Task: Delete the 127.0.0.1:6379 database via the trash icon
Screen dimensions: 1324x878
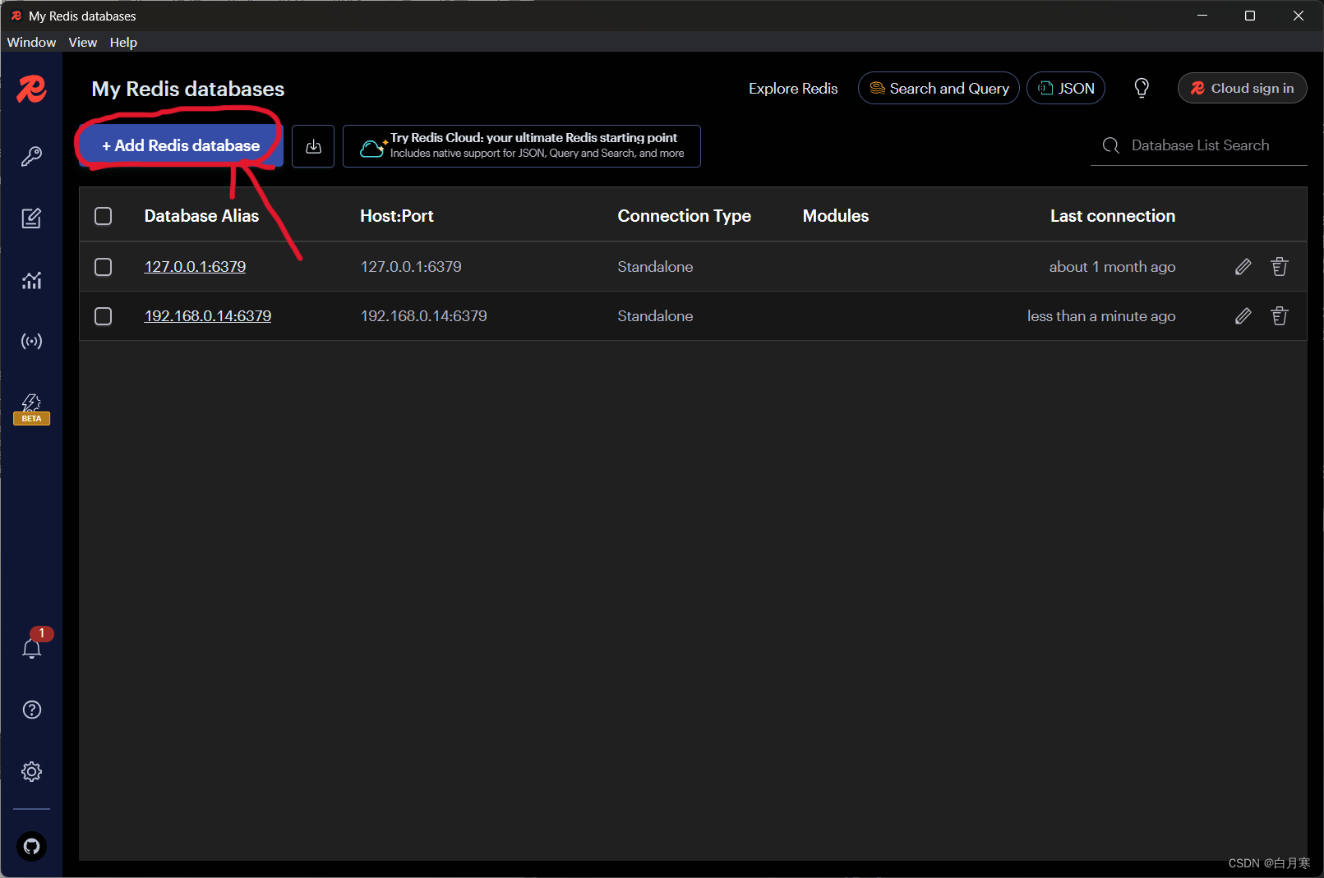Action: tap(1280, 267)
